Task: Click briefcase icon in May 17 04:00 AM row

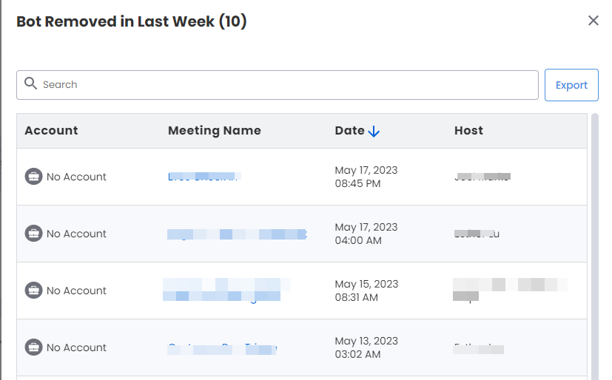Action: click(x=33, y=234)
